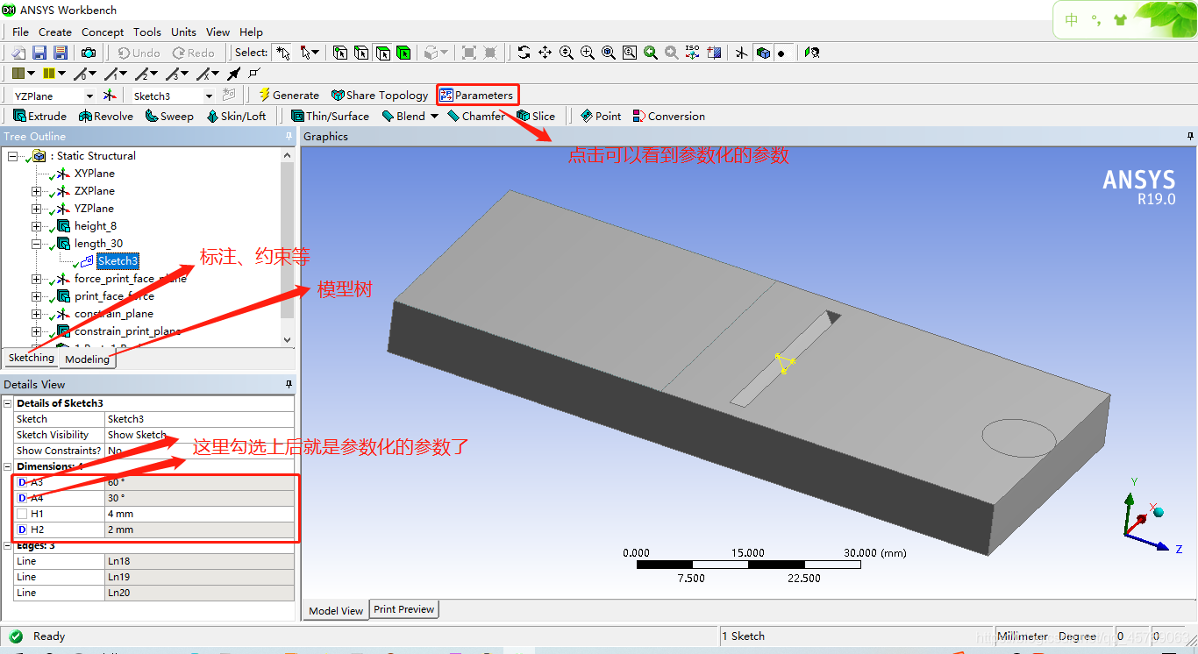The width and height of the screenshot is (1198, 654).
Task: Click the isometric ball on the triad
Action: (1158, 512)
